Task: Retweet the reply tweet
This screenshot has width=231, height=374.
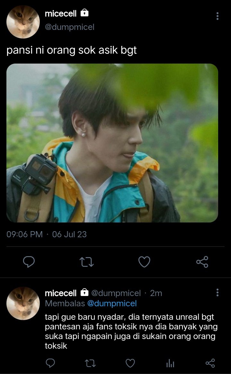Action: (x=90, y=363)
